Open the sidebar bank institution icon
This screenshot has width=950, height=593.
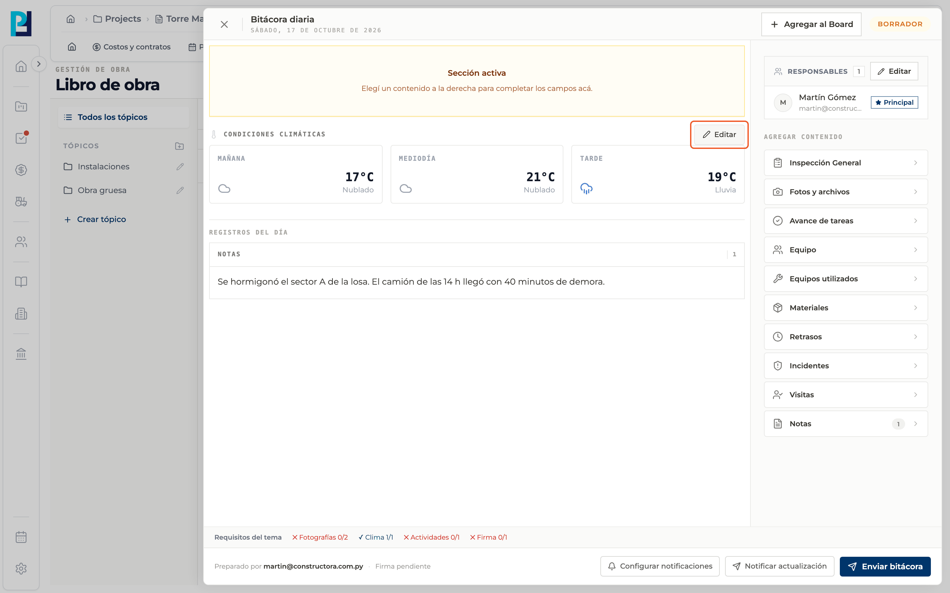point(21,354)
